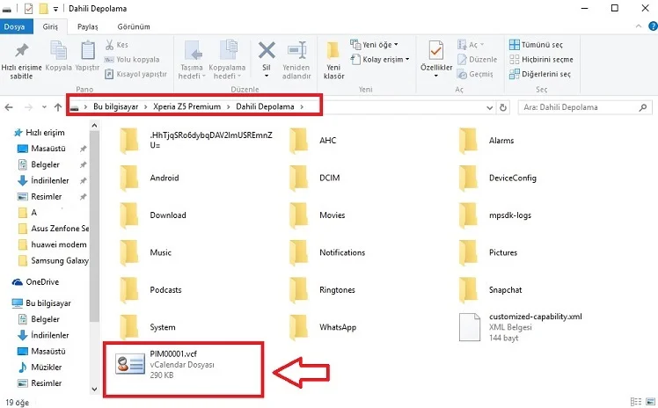Viewport: 658px width, 408px height.
Task: Expand the Kolay erişim dropdown
Action: (377, 59)
